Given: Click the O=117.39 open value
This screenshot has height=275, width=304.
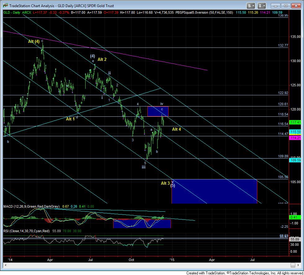Looking at the screenshot, I should pos(111,13).
